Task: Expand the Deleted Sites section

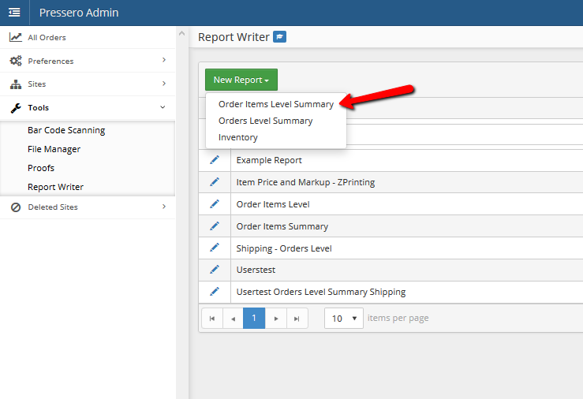Action: (x=88, y=207)
